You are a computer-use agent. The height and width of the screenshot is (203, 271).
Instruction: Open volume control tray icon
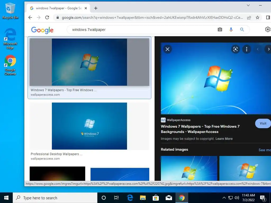pyautogui.click(x=237, y=198)
